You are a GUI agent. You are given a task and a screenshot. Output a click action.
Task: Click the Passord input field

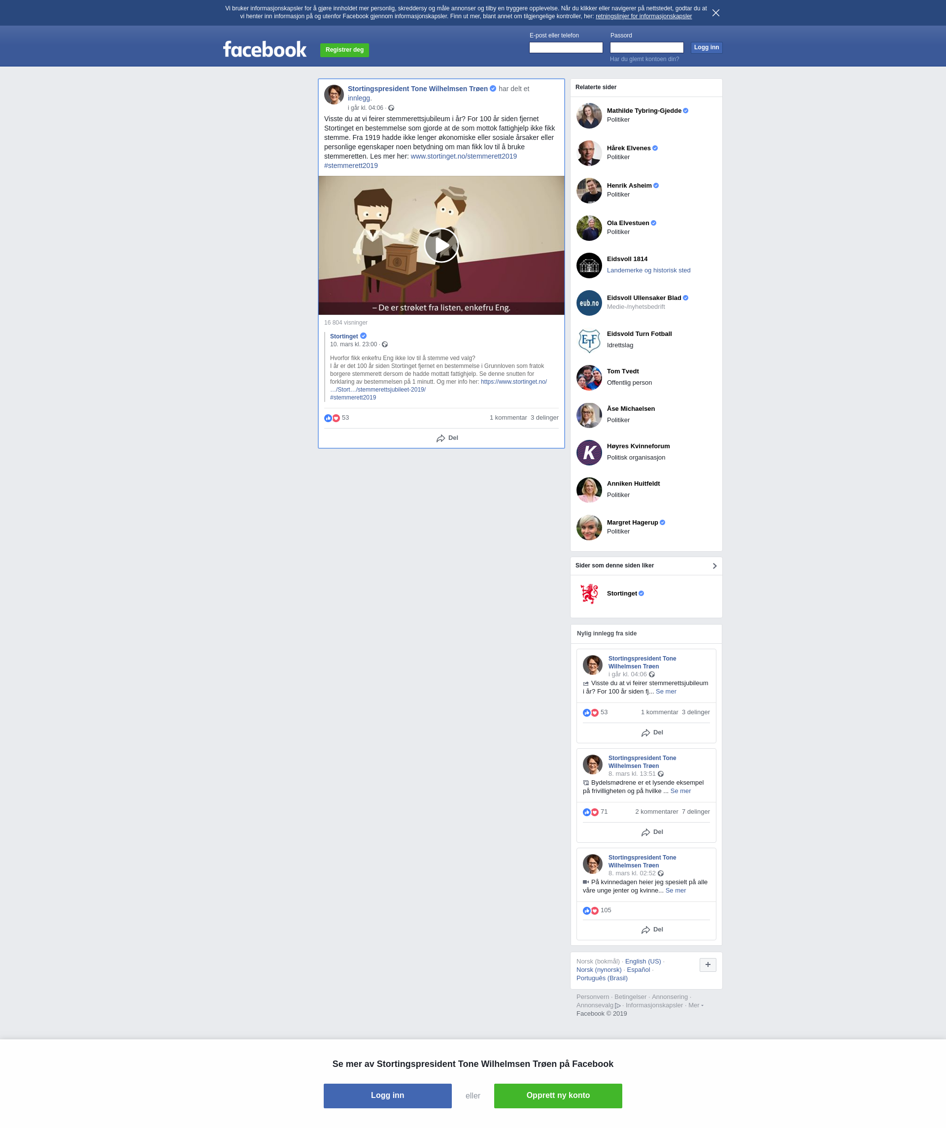646,48
